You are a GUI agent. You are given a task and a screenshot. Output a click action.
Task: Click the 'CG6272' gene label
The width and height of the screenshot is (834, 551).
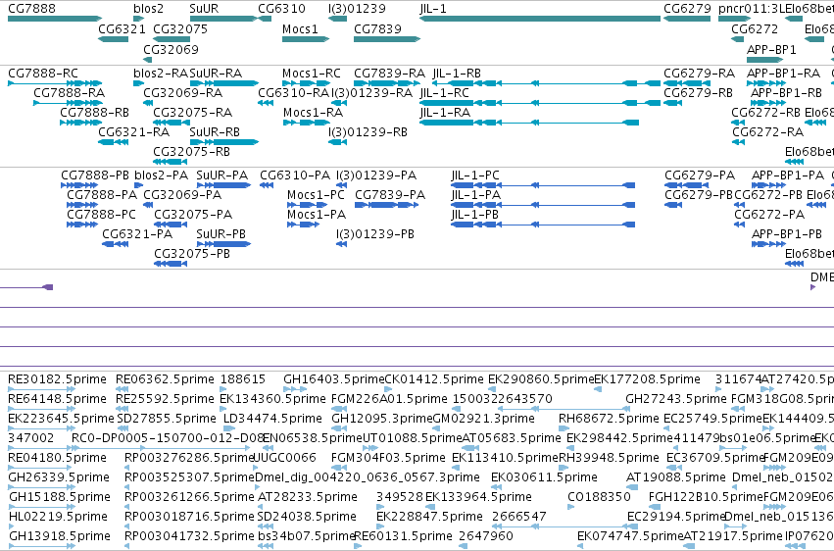coord(755,28)
